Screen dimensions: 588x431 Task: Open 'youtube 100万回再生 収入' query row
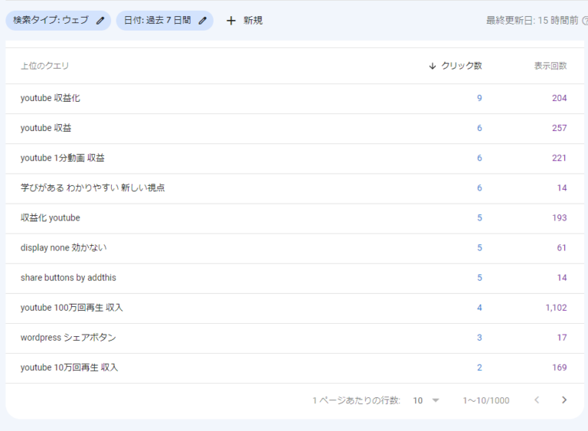(72, 307)
